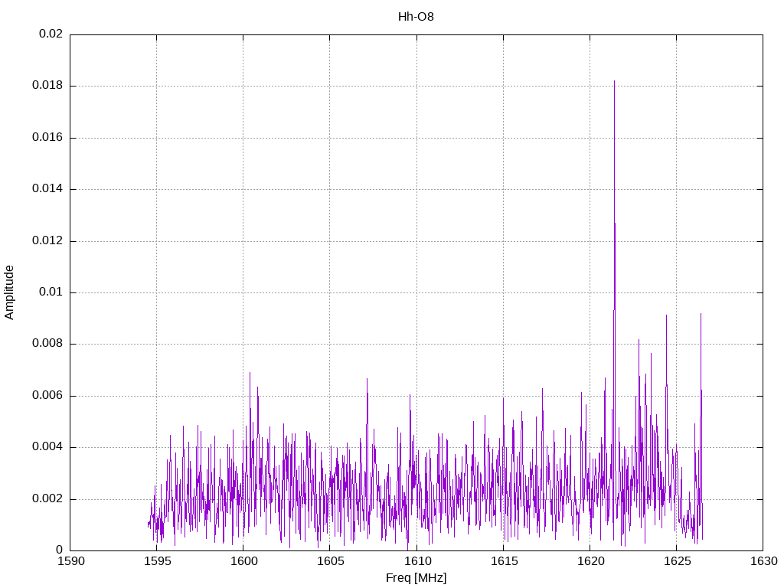Click the y-axis tick label 0.01
The image size is (784, 588).
51,292
